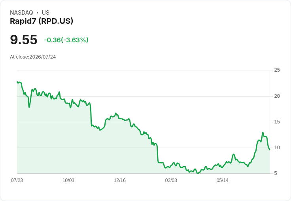Click the 05/14 date axis label
This screenshot has width=291, height=201.
point(222,180)
